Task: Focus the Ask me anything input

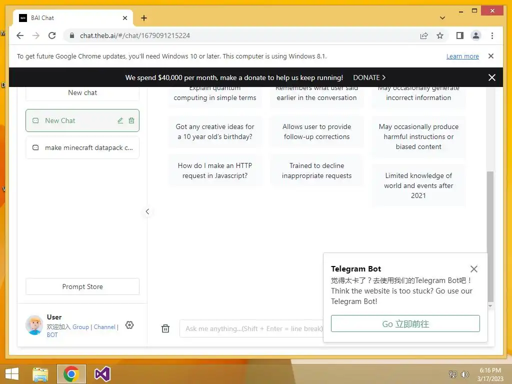Action: click(x=251, y=328)
